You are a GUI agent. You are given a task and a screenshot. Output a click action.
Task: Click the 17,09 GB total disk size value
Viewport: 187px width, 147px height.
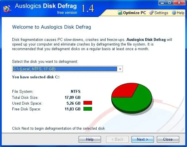(72, 97)
